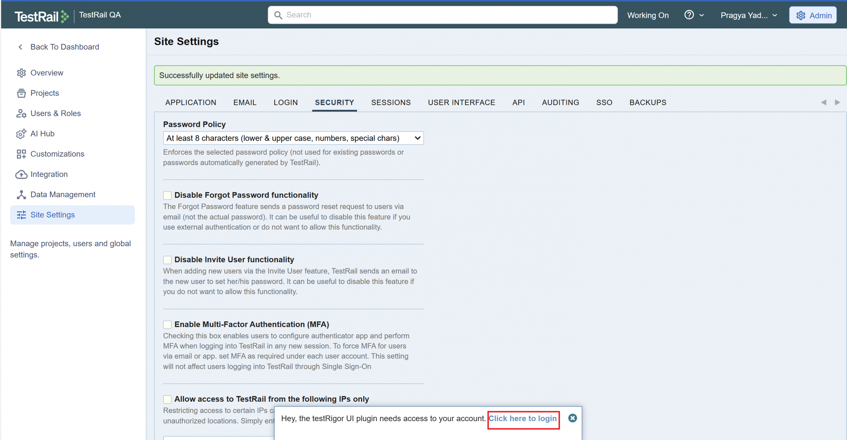
Task: Click the Overview gear icon in sidebar
Action: tap(21, 73)
